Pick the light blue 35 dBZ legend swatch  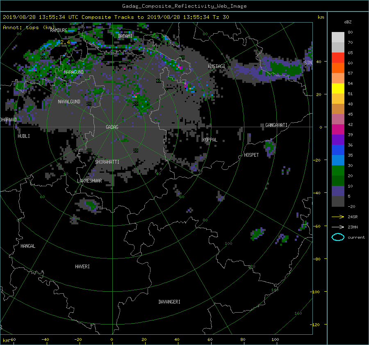point(338,160)
